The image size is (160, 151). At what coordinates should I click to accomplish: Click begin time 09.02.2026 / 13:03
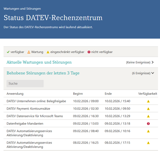(x=86, y=124)
